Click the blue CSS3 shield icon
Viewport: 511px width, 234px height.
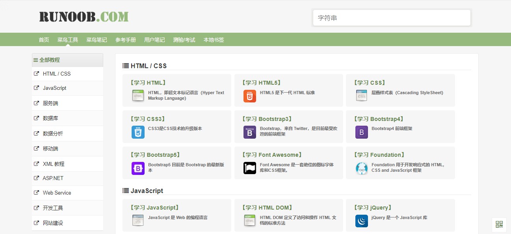point(138,132)
